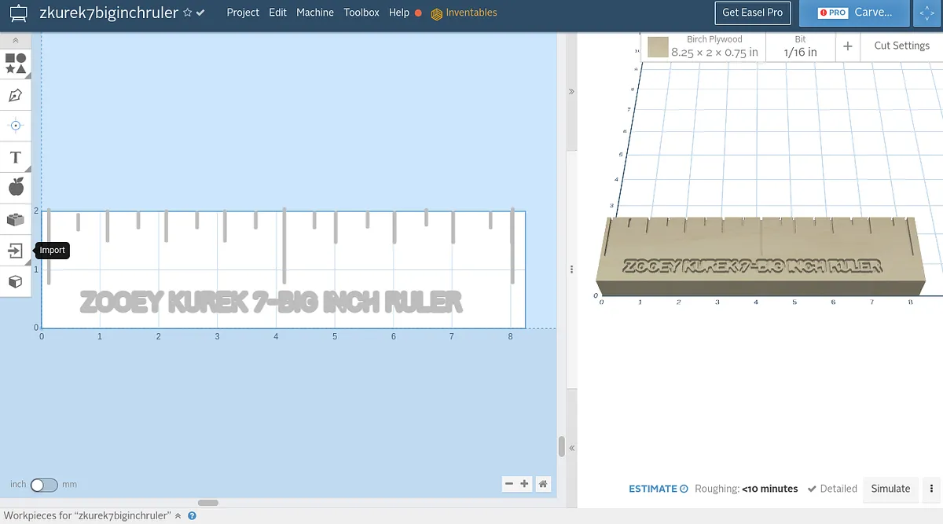
Task: Open the Machine menu
Action: coord(315,13)
